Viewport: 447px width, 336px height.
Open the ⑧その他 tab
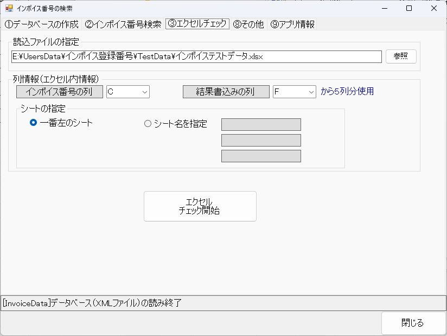click(x=248, y=24)
